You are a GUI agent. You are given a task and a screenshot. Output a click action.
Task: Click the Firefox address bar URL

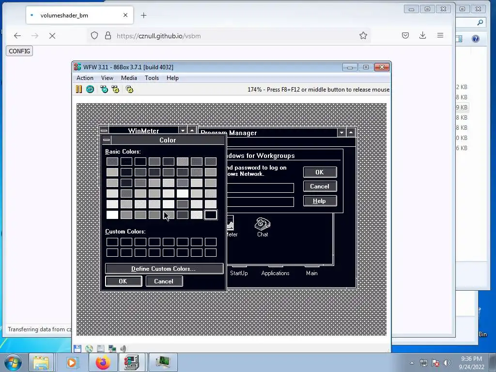pos(159,36)
